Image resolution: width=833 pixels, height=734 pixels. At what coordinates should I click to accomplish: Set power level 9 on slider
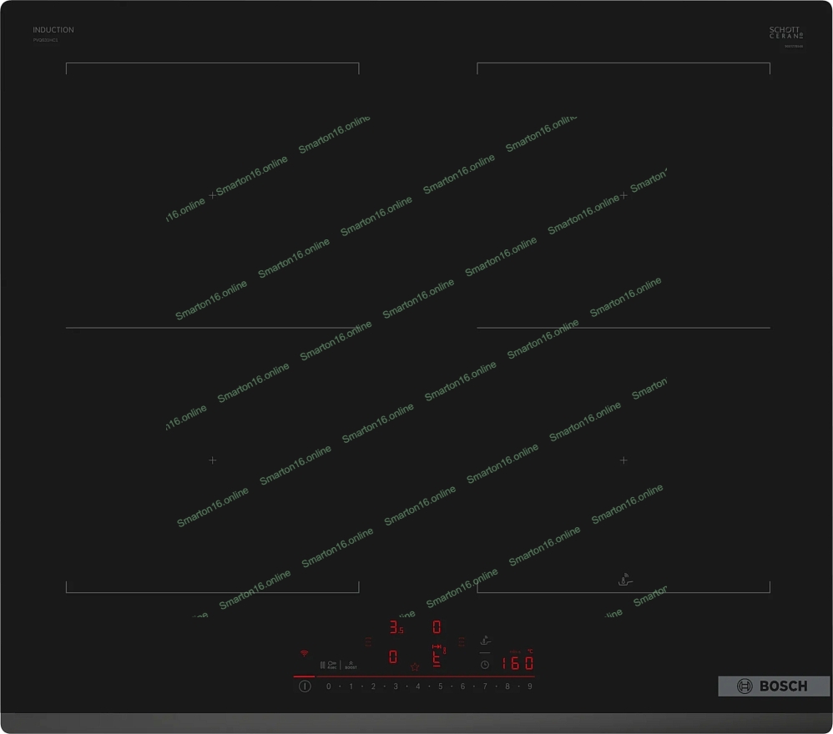[529, 686]
